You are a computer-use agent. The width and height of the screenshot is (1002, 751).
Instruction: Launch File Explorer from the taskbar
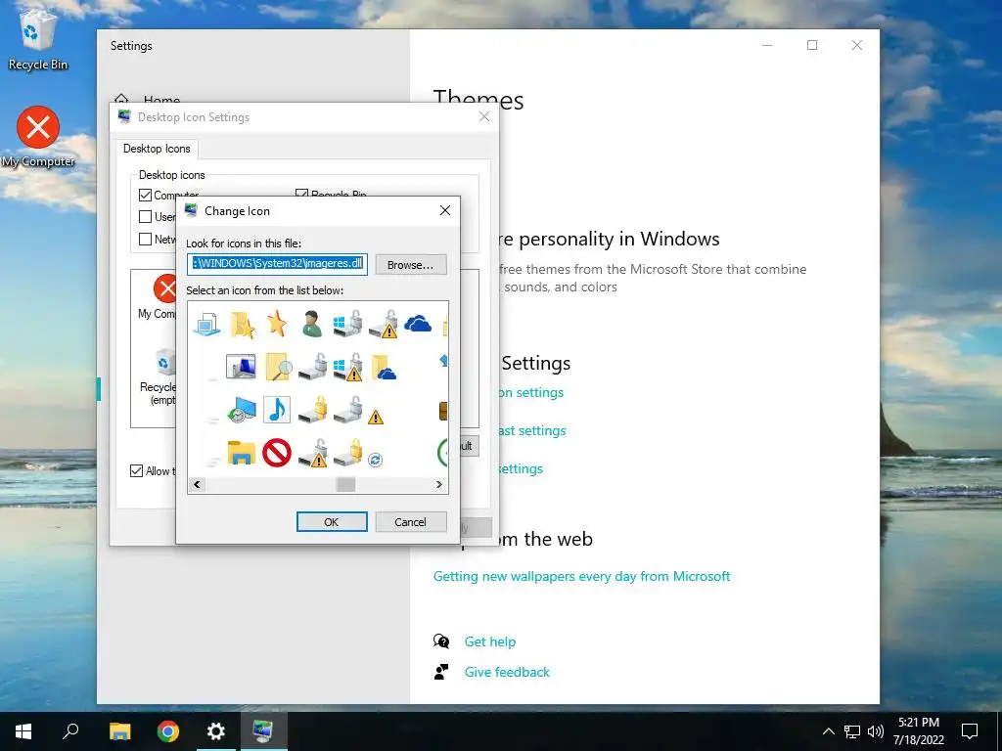click(119, 731)
